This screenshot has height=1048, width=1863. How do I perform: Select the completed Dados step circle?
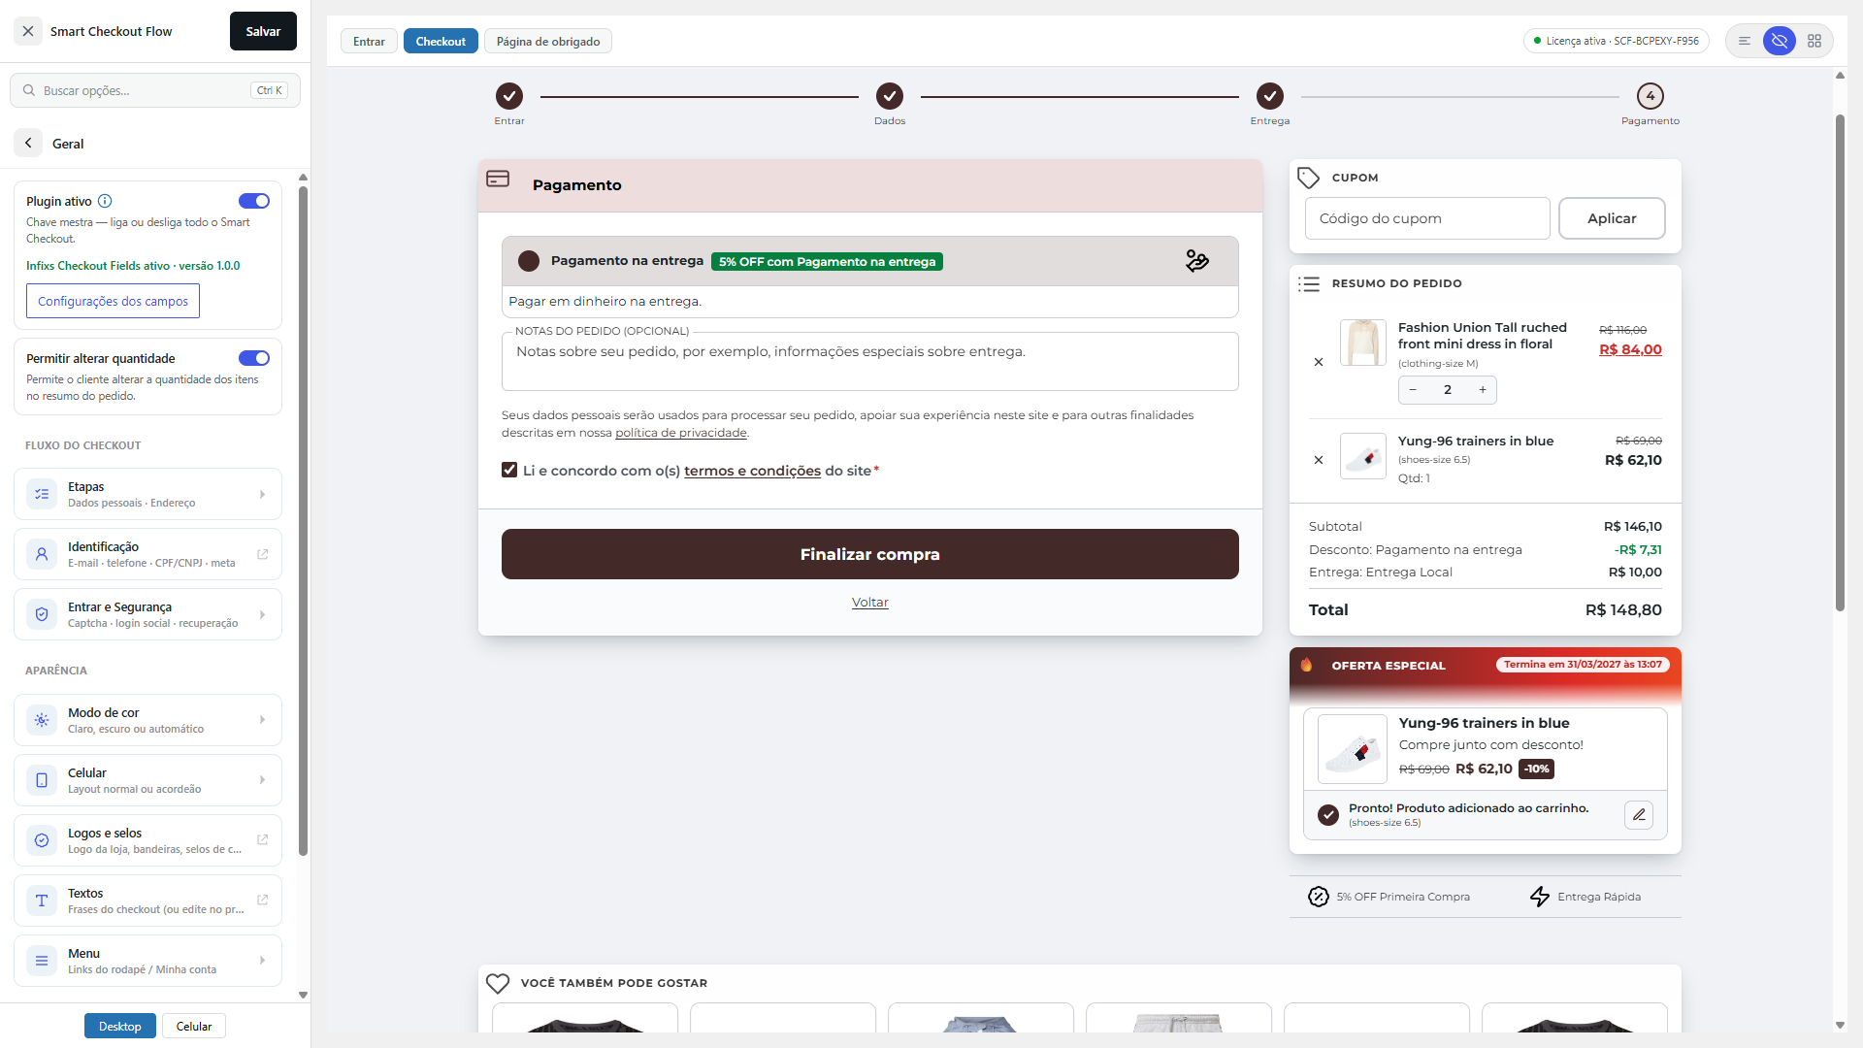[890, 96]
